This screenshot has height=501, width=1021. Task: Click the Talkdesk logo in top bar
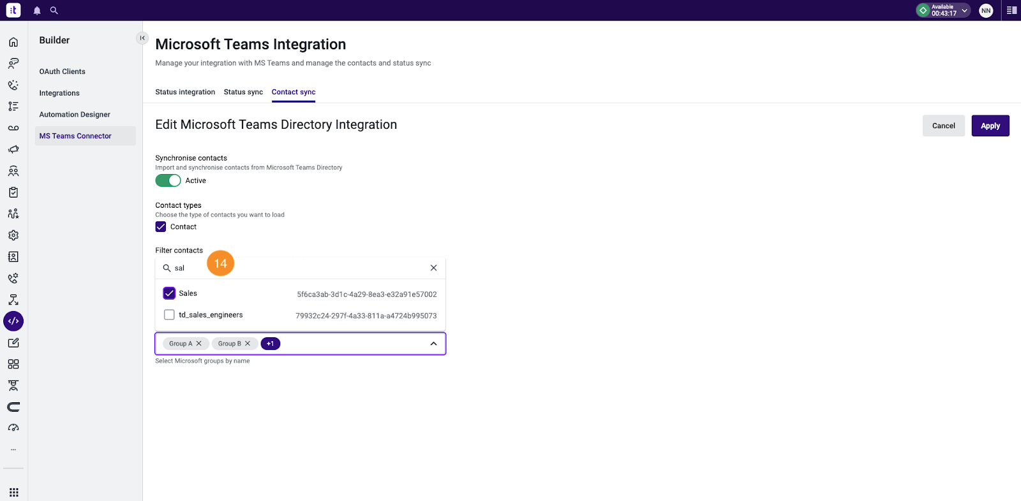pos(13,10)
